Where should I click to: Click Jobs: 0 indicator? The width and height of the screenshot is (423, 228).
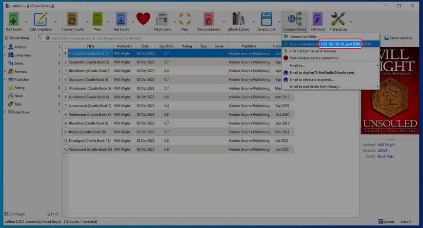point(406,221)
